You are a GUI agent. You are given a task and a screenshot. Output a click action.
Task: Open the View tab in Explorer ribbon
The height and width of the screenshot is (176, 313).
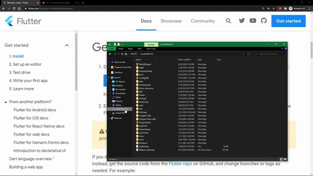pyautogui.click(x=139, y=49)
